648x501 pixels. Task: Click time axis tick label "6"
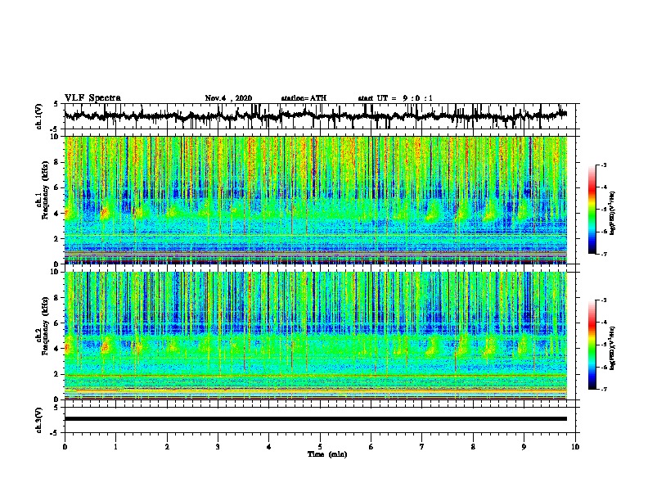pyautogui.click(x=371, y=447)
